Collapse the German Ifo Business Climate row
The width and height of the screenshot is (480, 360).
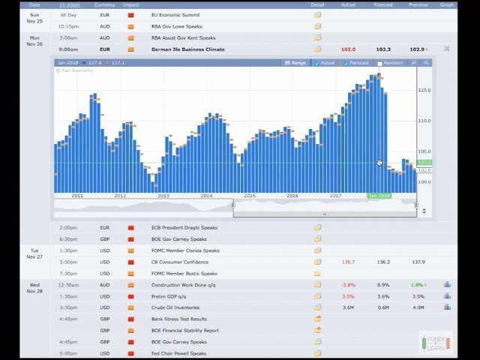point(446,49)
